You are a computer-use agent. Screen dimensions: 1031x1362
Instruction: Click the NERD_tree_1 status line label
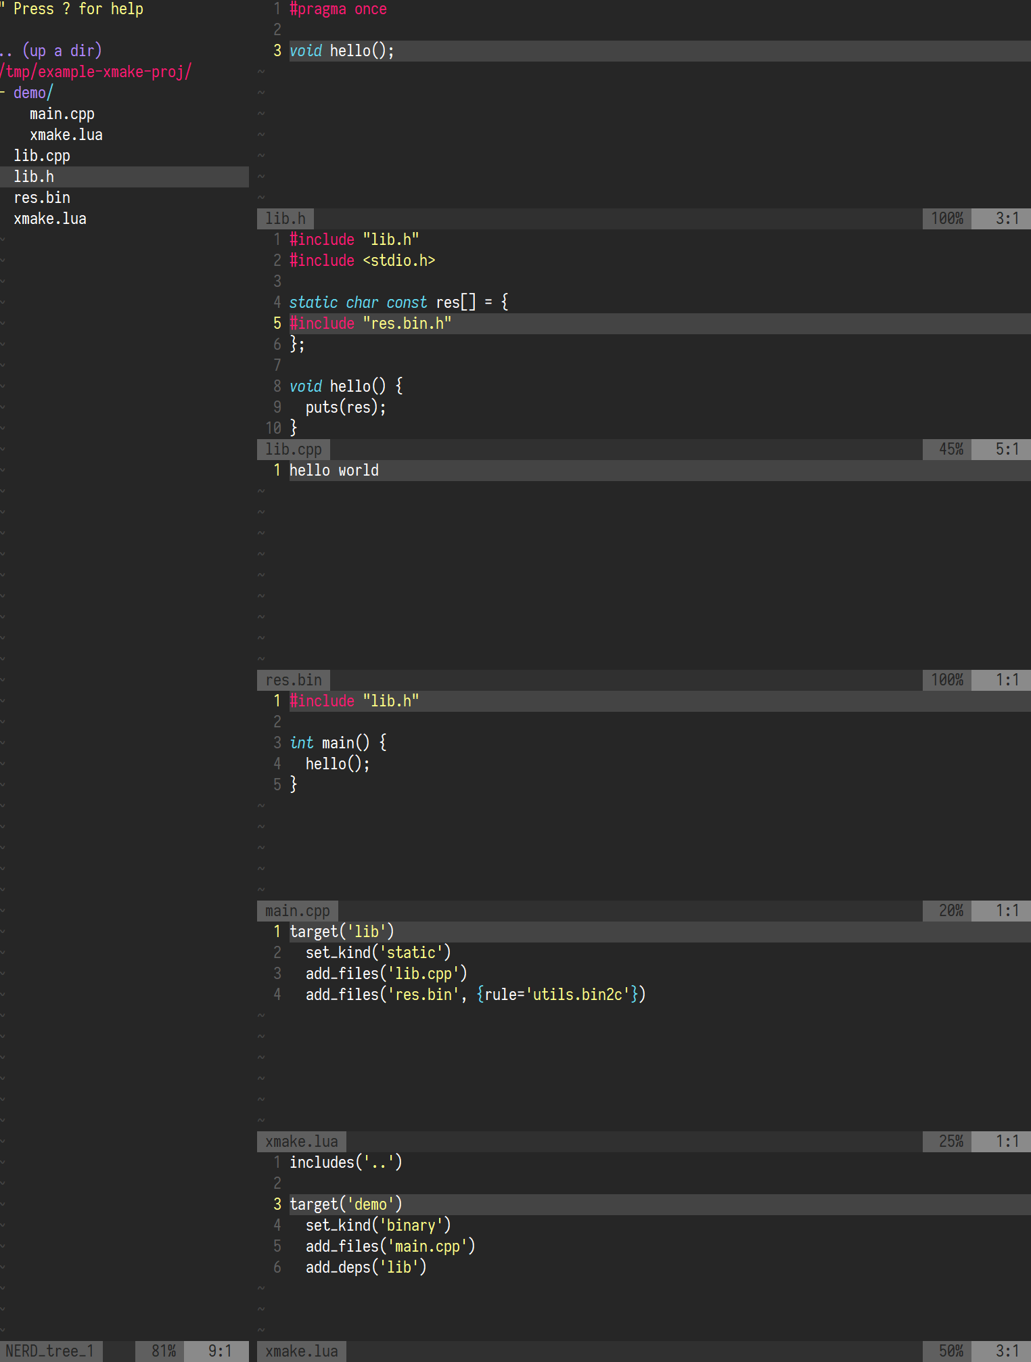(51, 1351)
